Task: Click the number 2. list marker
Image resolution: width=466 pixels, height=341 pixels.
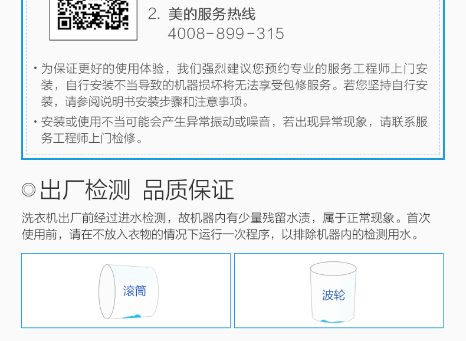Action: (x=154, y=14)
